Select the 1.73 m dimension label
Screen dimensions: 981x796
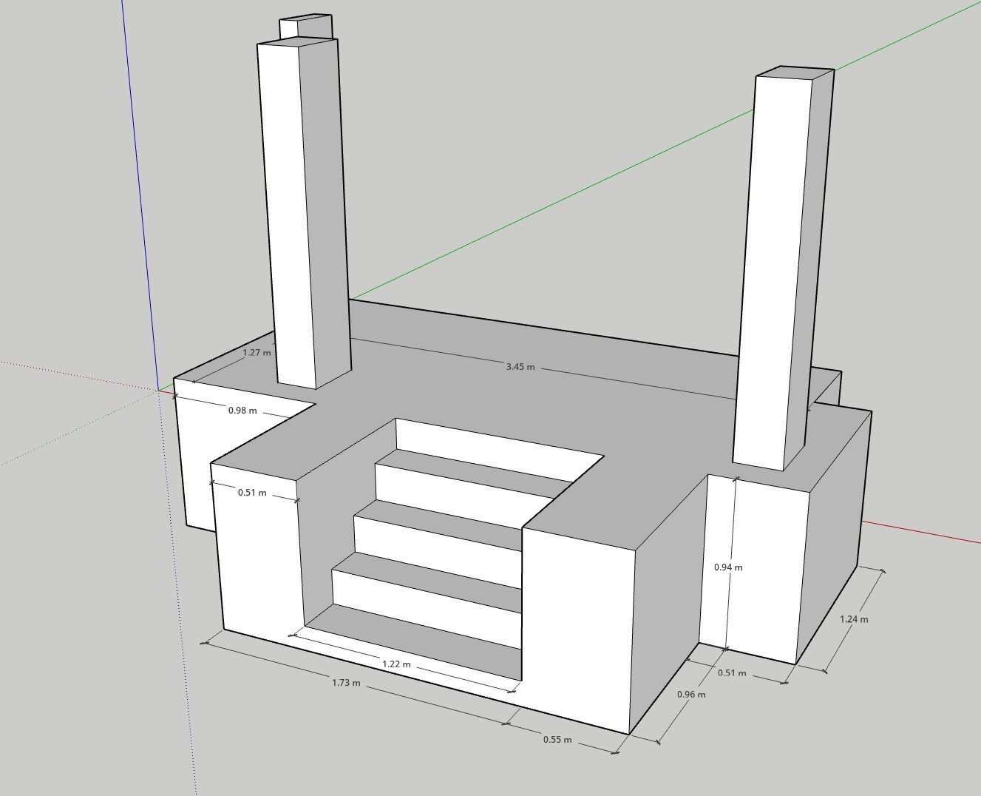pos(346,683)
